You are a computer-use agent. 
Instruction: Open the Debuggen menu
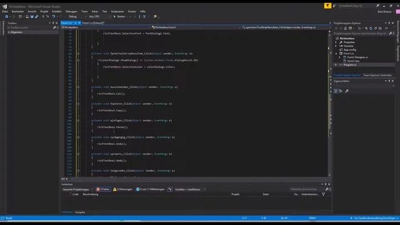tap(71, 11)
